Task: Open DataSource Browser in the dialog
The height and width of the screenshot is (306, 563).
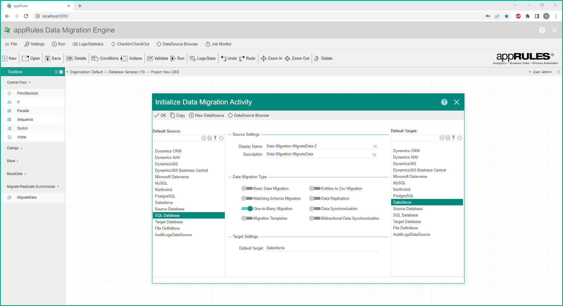Action: [248, 115]
